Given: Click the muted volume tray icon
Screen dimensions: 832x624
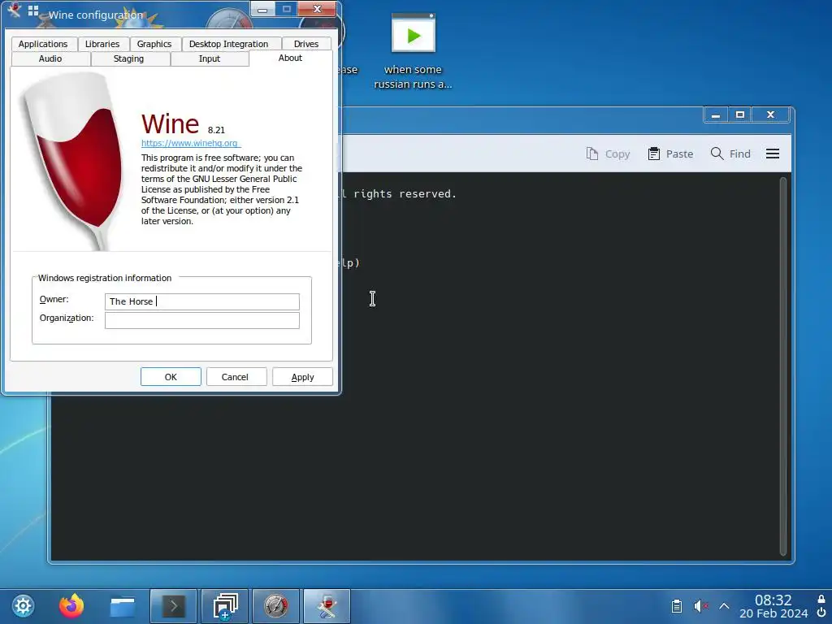Looking at the screenshot, I should pos(700,606).
